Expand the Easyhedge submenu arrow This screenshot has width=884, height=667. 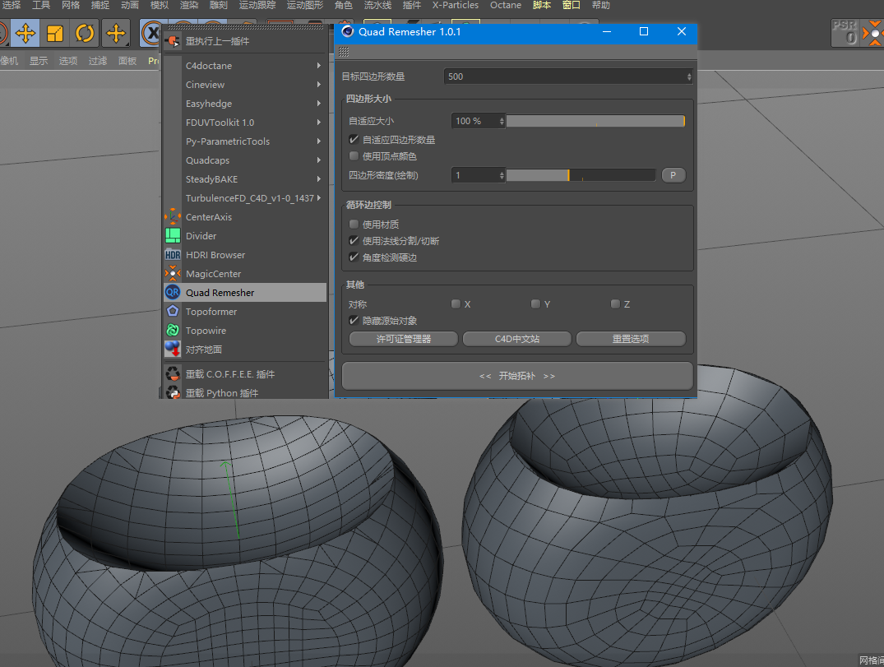[319, 103]
